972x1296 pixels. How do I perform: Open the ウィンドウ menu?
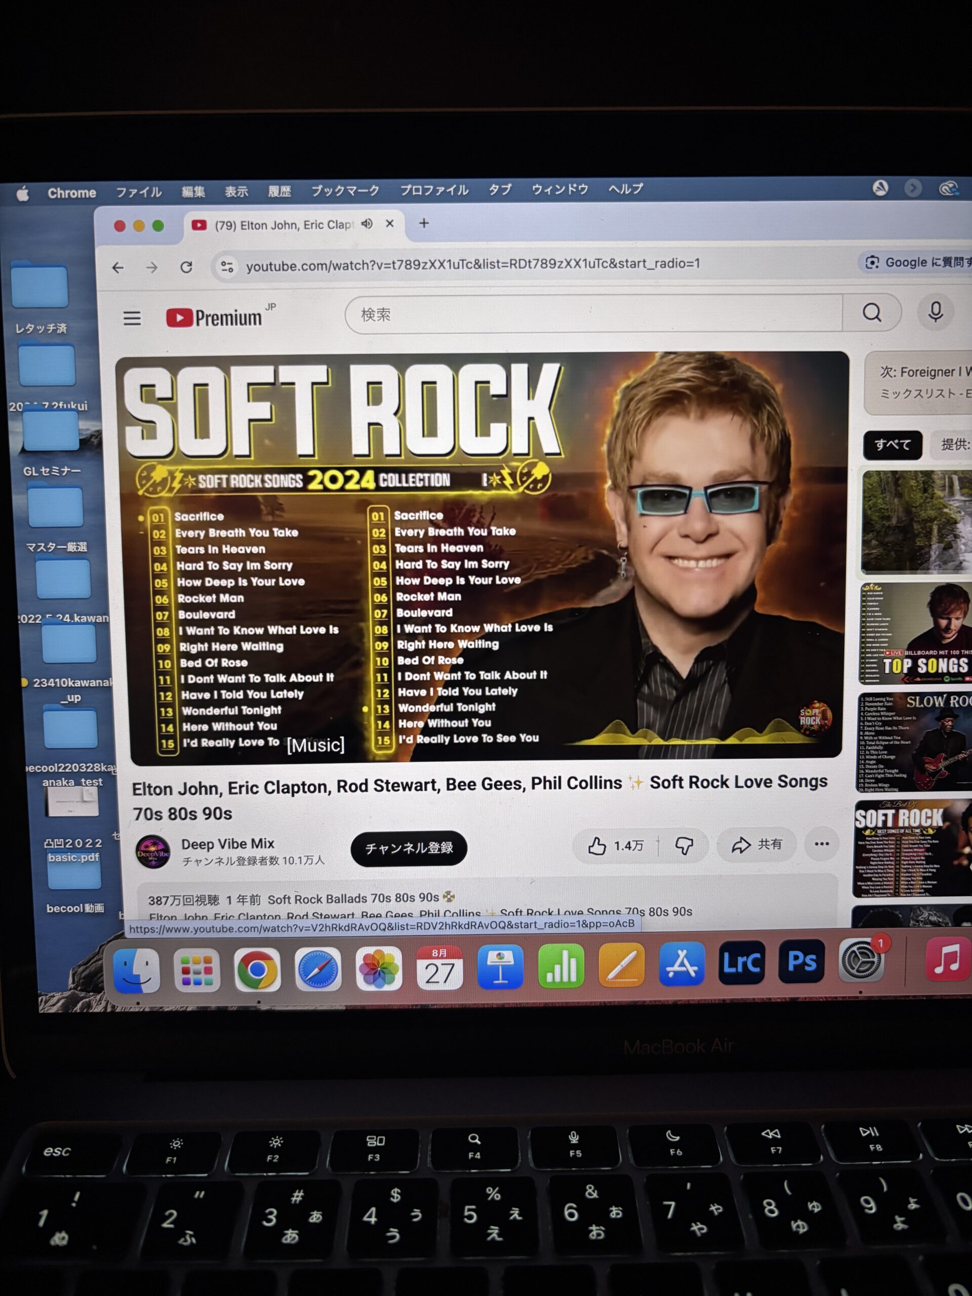(x=559, y=189)
